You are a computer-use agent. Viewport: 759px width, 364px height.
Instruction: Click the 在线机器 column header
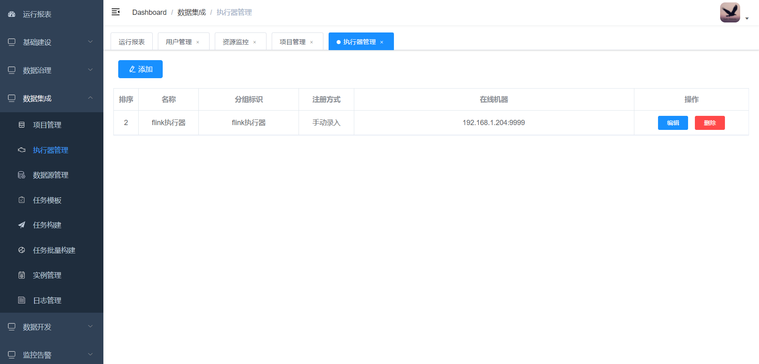coord(494,99)
